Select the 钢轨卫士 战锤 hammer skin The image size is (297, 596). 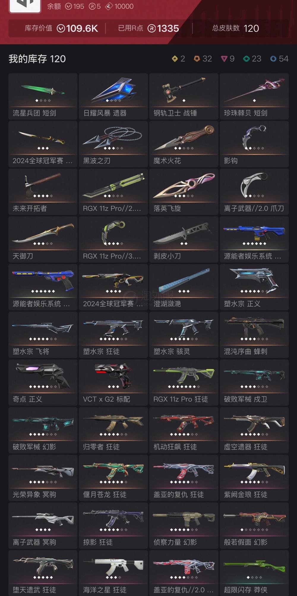click(x=184, y=97)
